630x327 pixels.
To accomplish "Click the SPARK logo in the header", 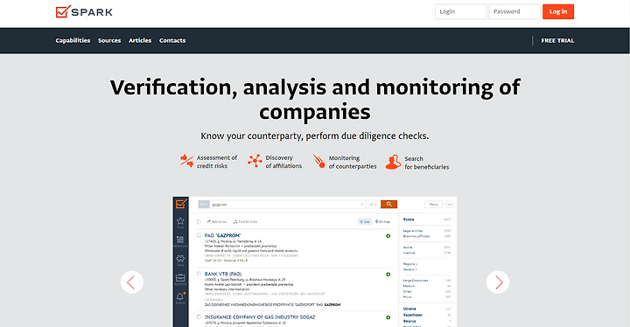I will (x=84, y=11).
